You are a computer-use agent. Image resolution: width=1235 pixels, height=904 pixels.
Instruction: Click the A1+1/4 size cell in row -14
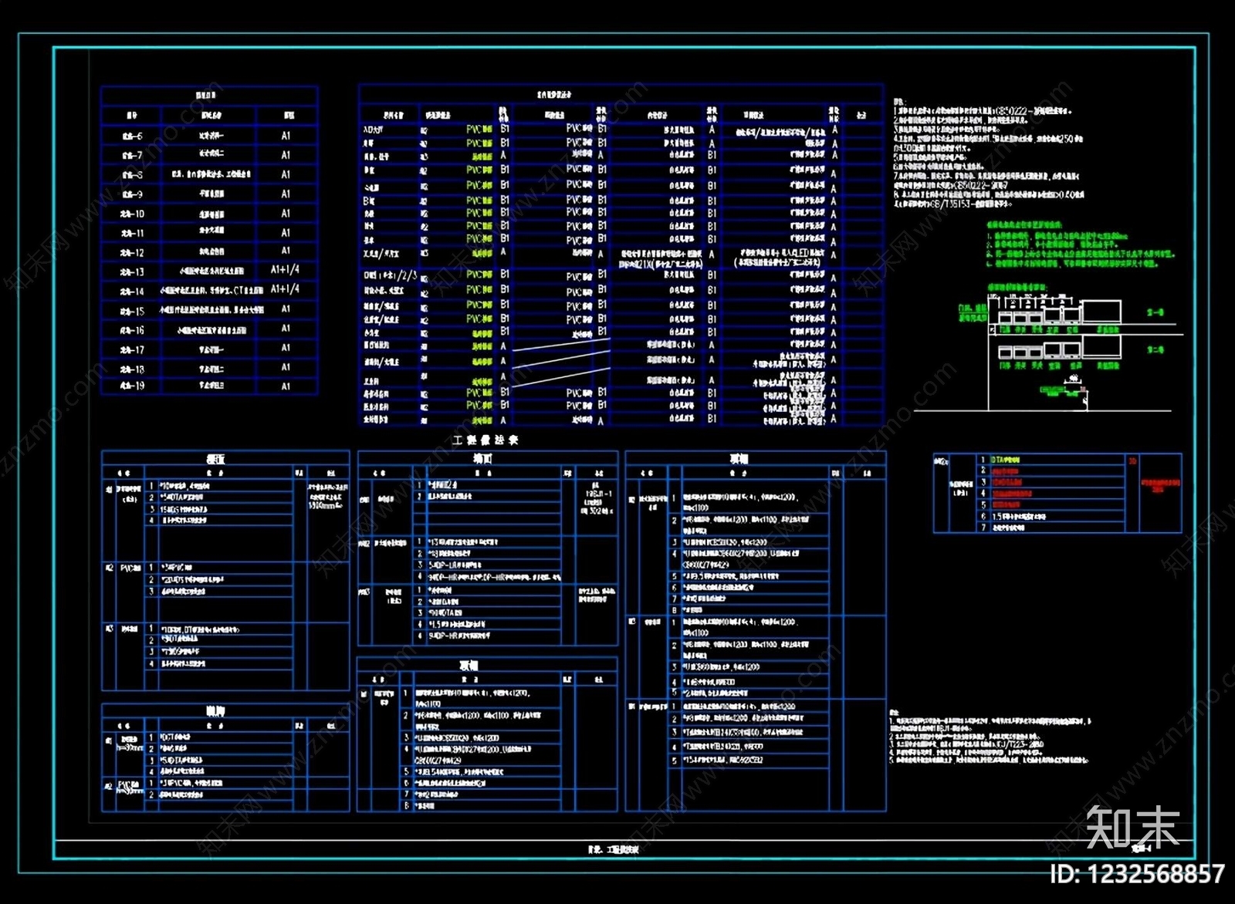(286, 289)
